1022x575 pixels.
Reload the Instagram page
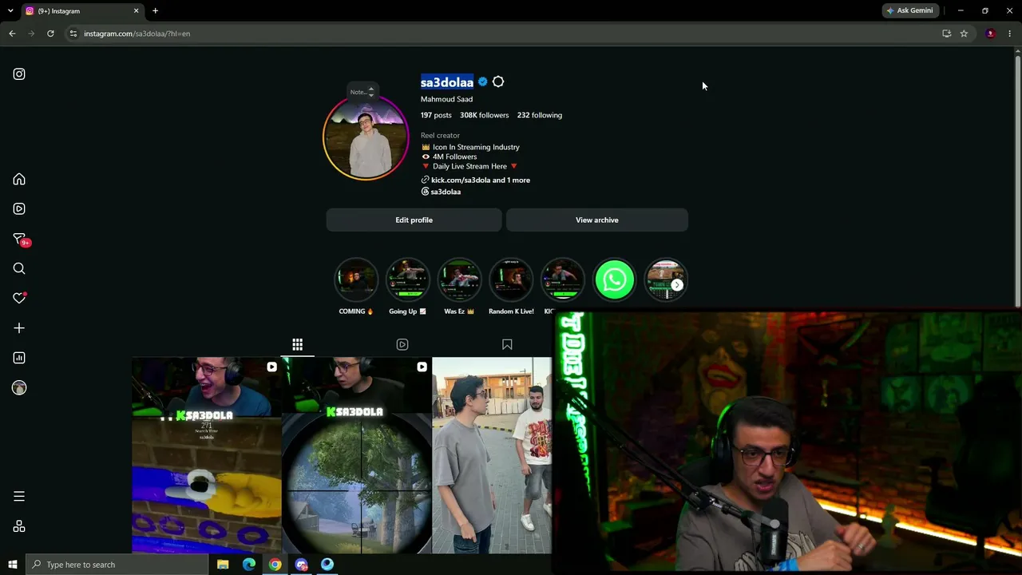pyautogui.click(x=50, y=34)
